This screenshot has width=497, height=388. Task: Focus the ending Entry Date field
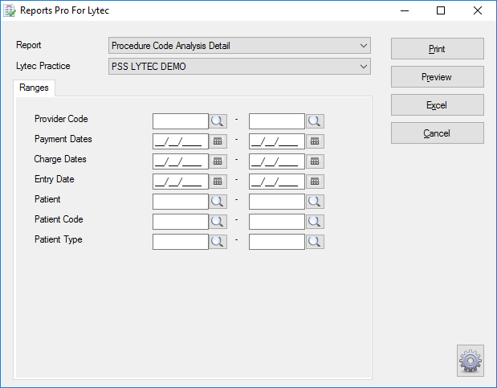[x=277, y=182]
